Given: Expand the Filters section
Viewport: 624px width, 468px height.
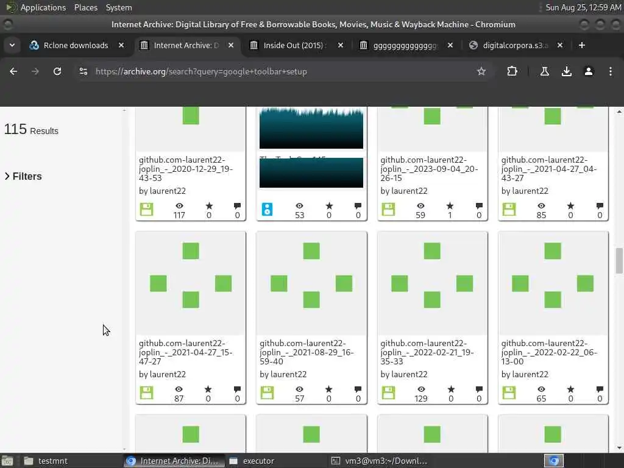Looking at the screenshot, I should pyautogui.click(x=23, y=176).
